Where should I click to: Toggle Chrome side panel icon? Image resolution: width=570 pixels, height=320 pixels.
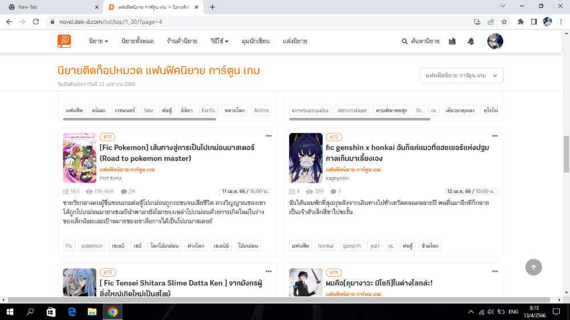point(534,22)
